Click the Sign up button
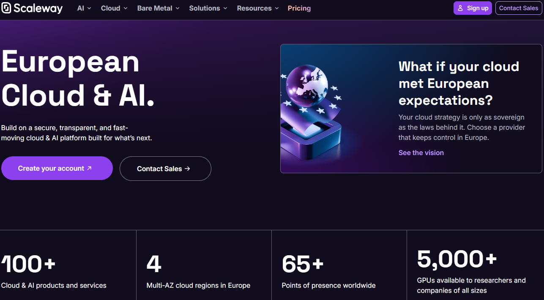Image resolution: width=544 pixels, height=300 pixels. [473, 8]
